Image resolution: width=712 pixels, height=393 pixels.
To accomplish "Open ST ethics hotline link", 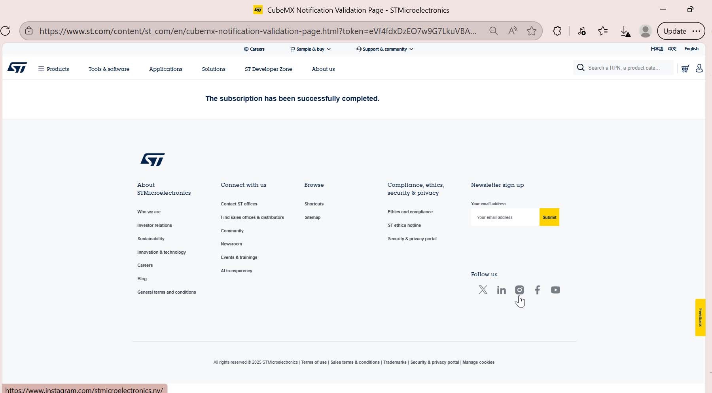I will [404, 225].
